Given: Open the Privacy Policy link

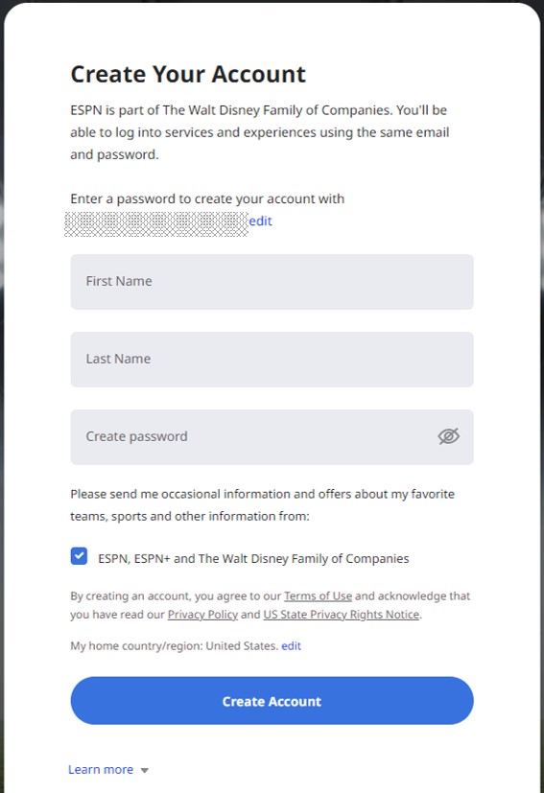Looking at the screenshot, I should click(x=202, y=615).
